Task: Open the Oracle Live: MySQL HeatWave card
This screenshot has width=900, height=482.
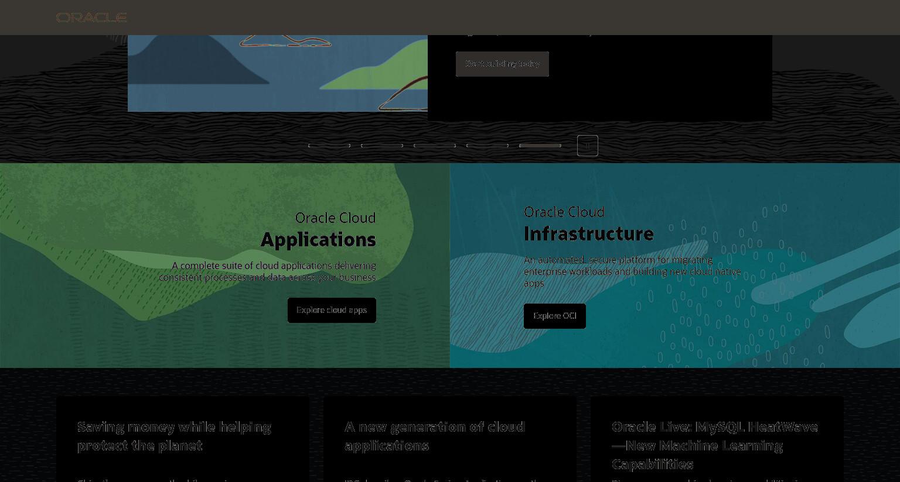Action: [717, 439]
